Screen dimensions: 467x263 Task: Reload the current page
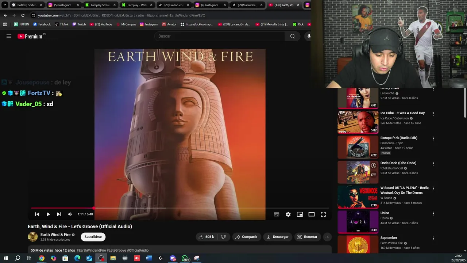[23, 15]
